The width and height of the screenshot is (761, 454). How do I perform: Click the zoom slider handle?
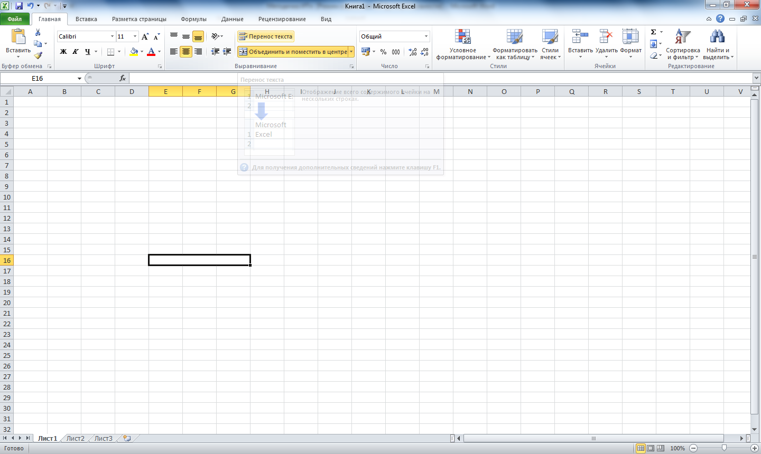coord(724,448)
